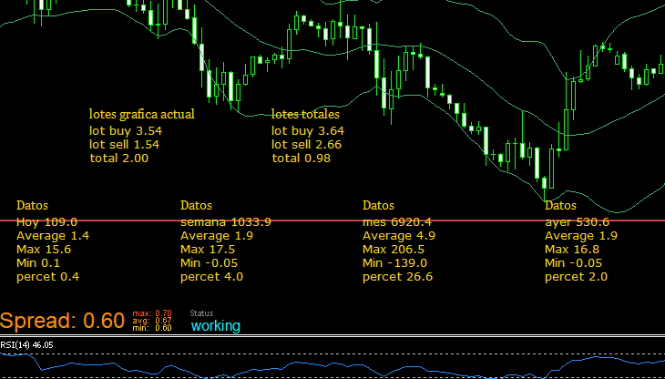Viewport: 665px width, 379px height.
Task: Click the 'total 0.98' label
Action: (x=302, y=159)
